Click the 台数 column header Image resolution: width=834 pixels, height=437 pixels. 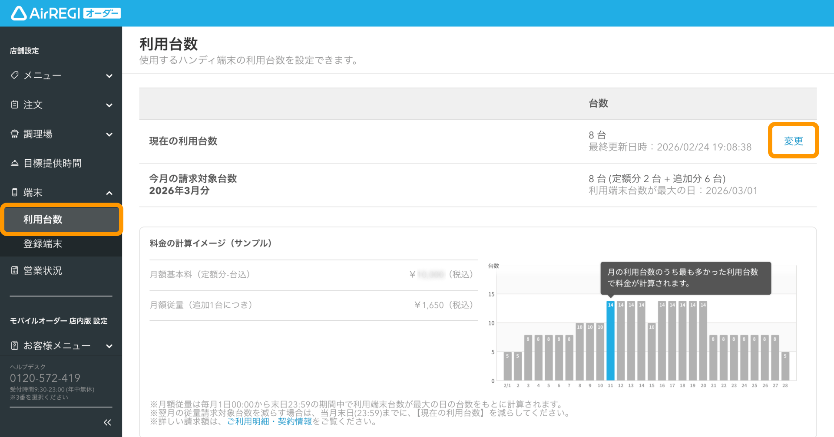click(x=598, y=103)
